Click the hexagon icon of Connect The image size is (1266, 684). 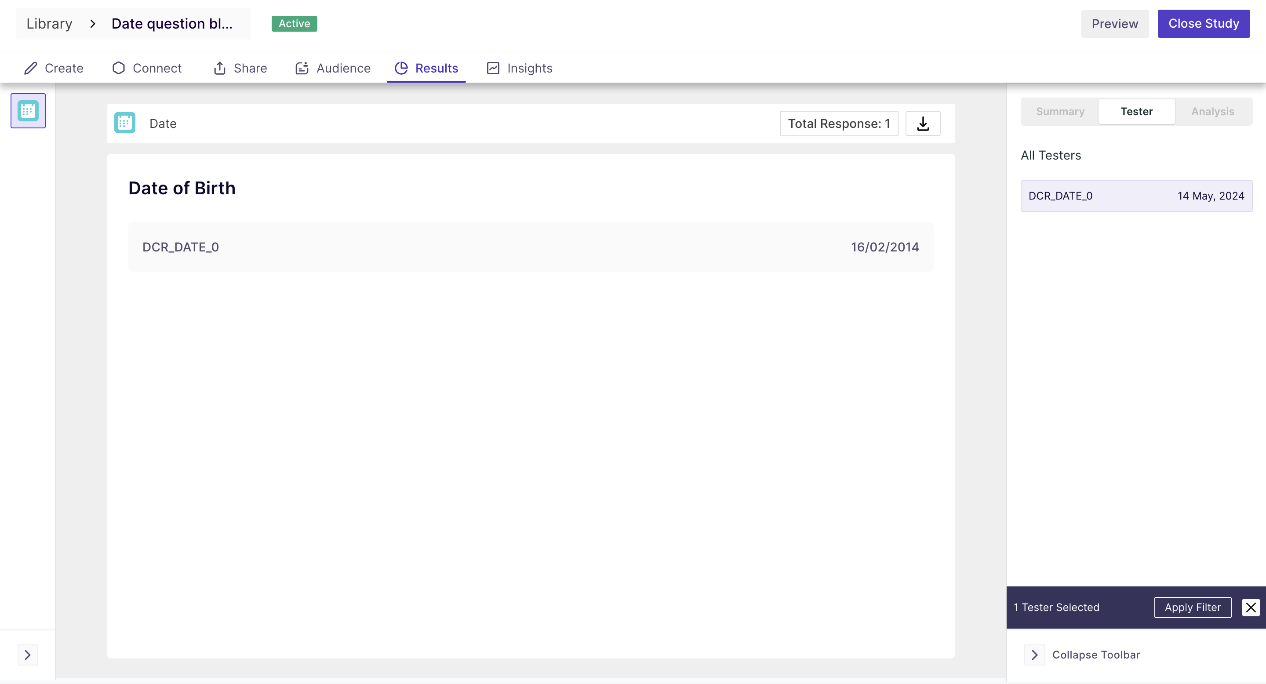[118, 68]
